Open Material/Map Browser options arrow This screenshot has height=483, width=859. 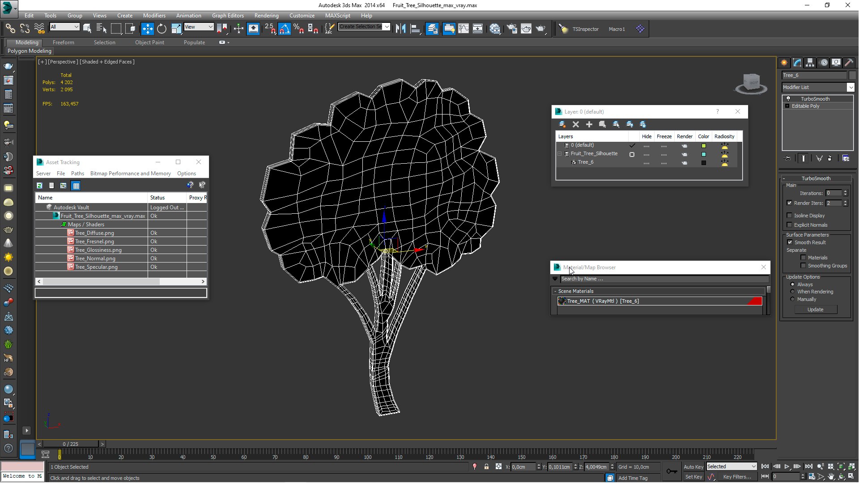tap(555, 279)
